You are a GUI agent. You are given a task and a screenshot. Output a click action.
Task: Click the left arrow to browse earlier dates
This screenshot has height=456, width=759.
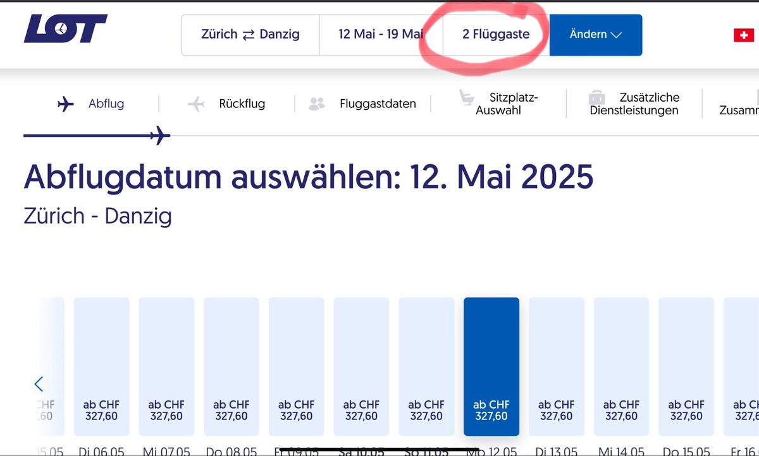[x=39, y=384]
